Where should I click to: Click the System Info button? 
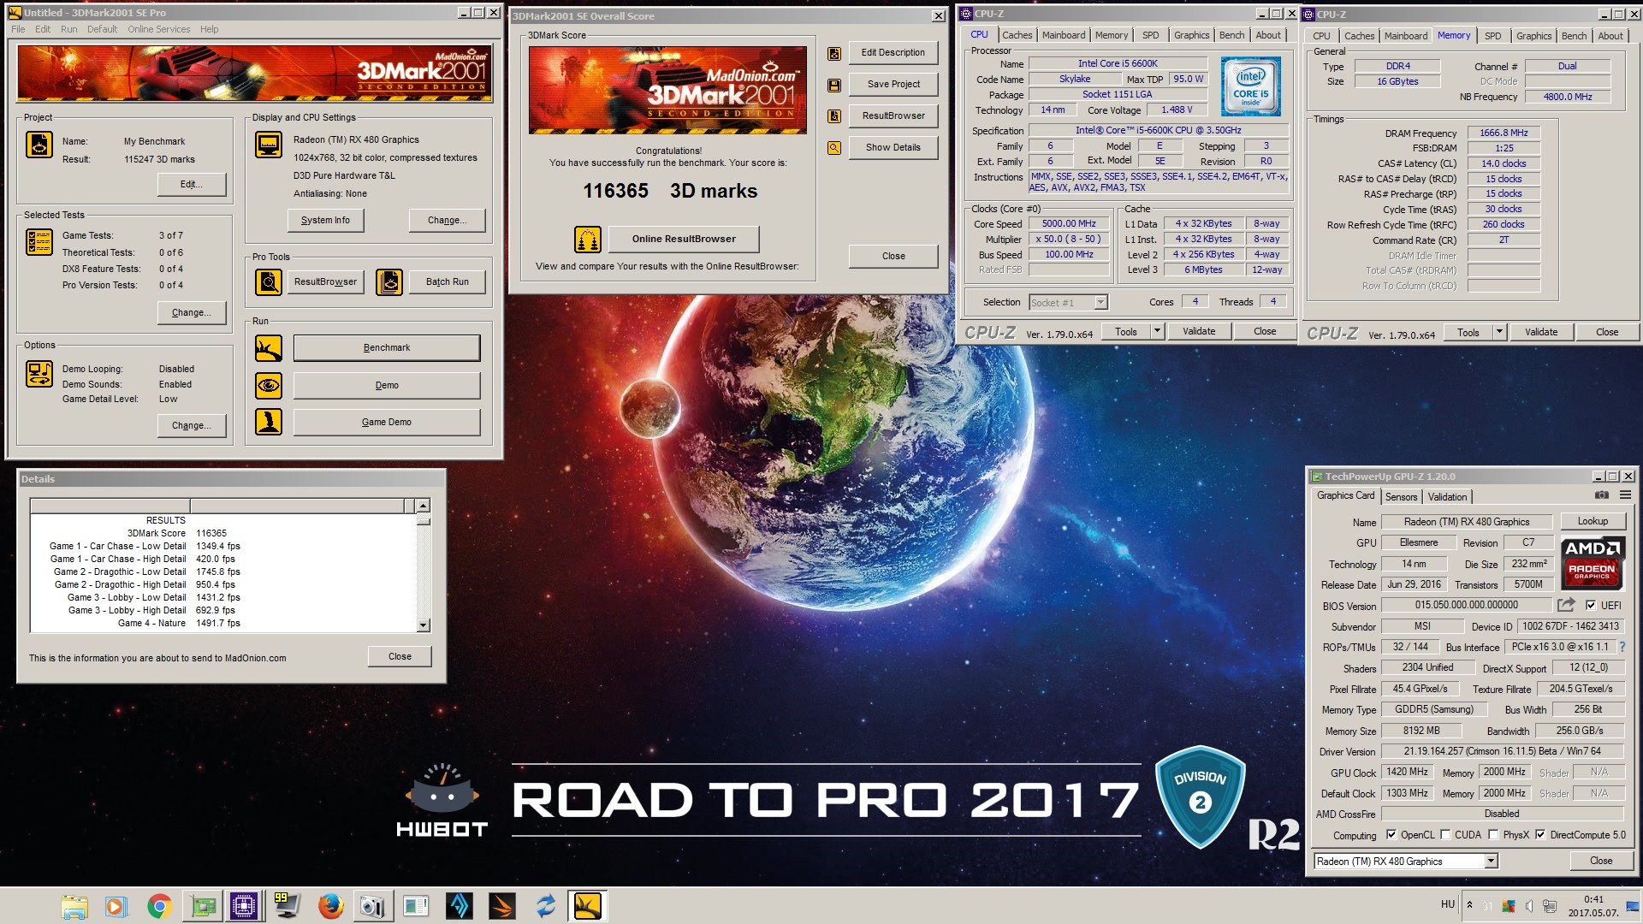[x=325, y=221]
